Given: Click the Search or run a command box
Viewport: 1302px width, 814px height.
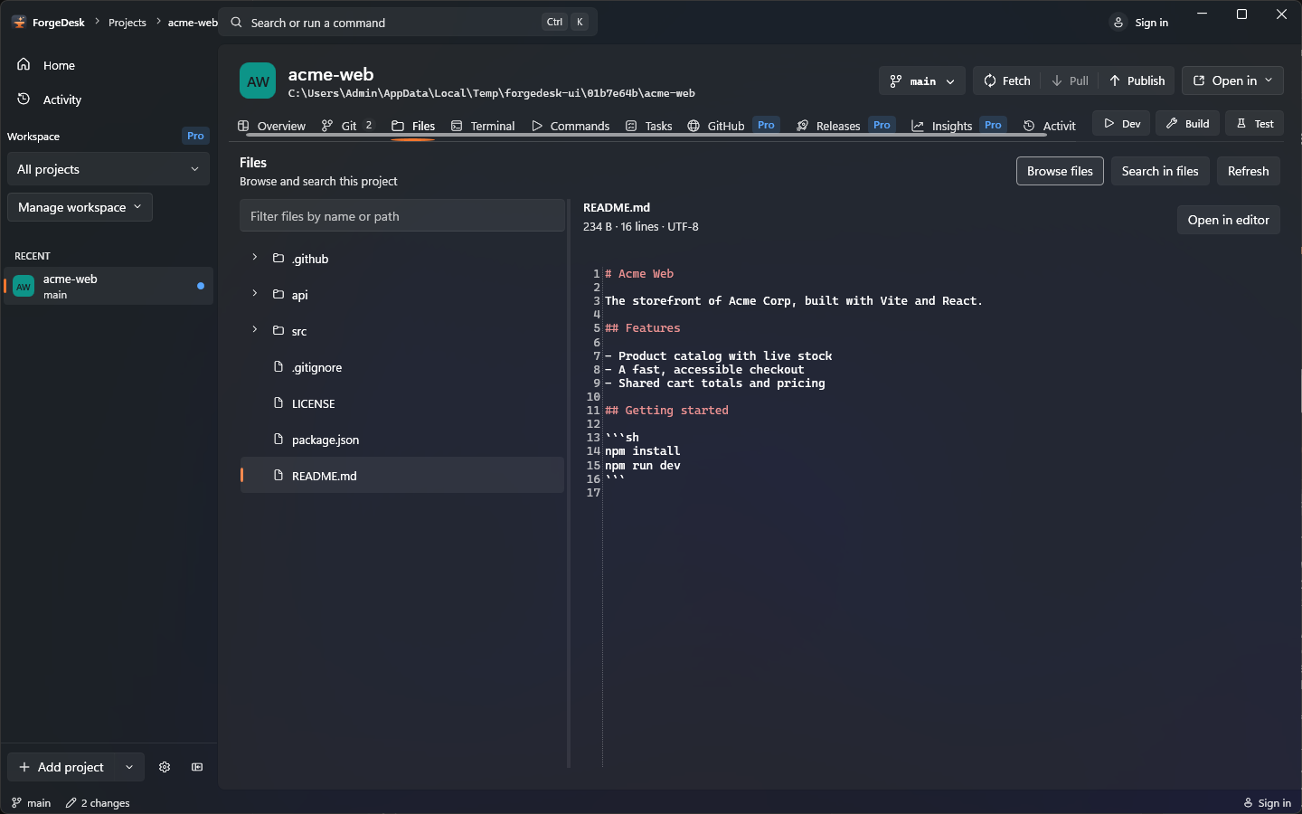Looking at the screenshot, I should [409, 23].
